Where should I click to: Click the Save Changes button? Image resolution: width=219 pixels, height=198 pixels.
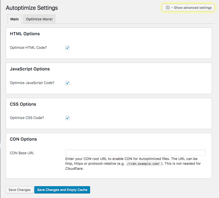pos(20,190)
